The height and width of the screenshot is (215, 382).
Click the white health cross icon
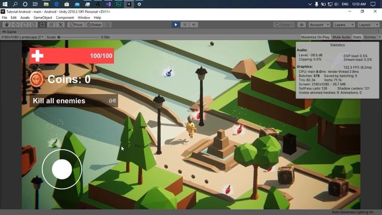[37, 56]
